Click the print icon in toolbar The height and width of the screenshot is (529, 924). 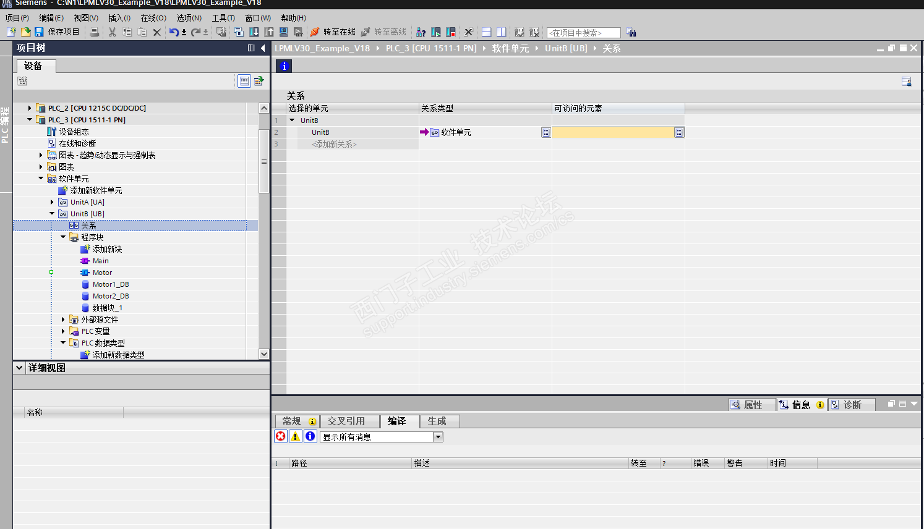pyautogui.click(x=94, y=32)
